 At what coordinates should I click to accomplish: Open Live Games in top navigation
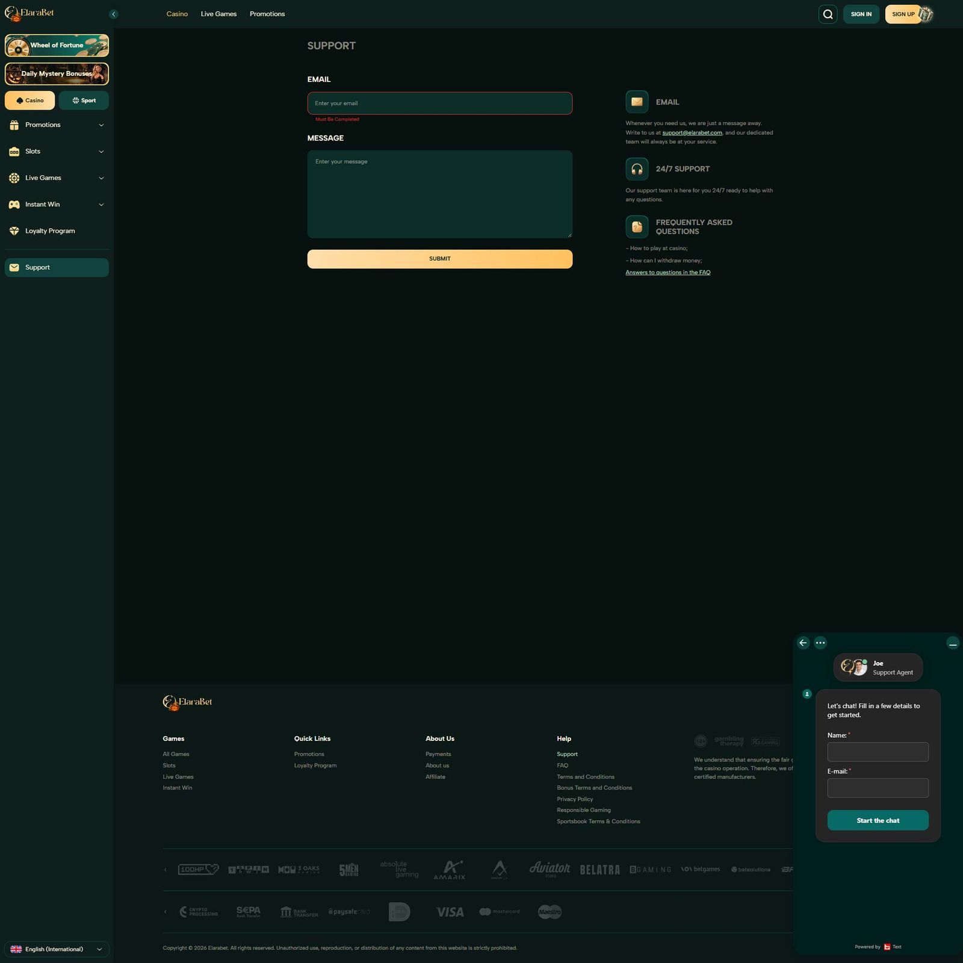click(218, 14)
